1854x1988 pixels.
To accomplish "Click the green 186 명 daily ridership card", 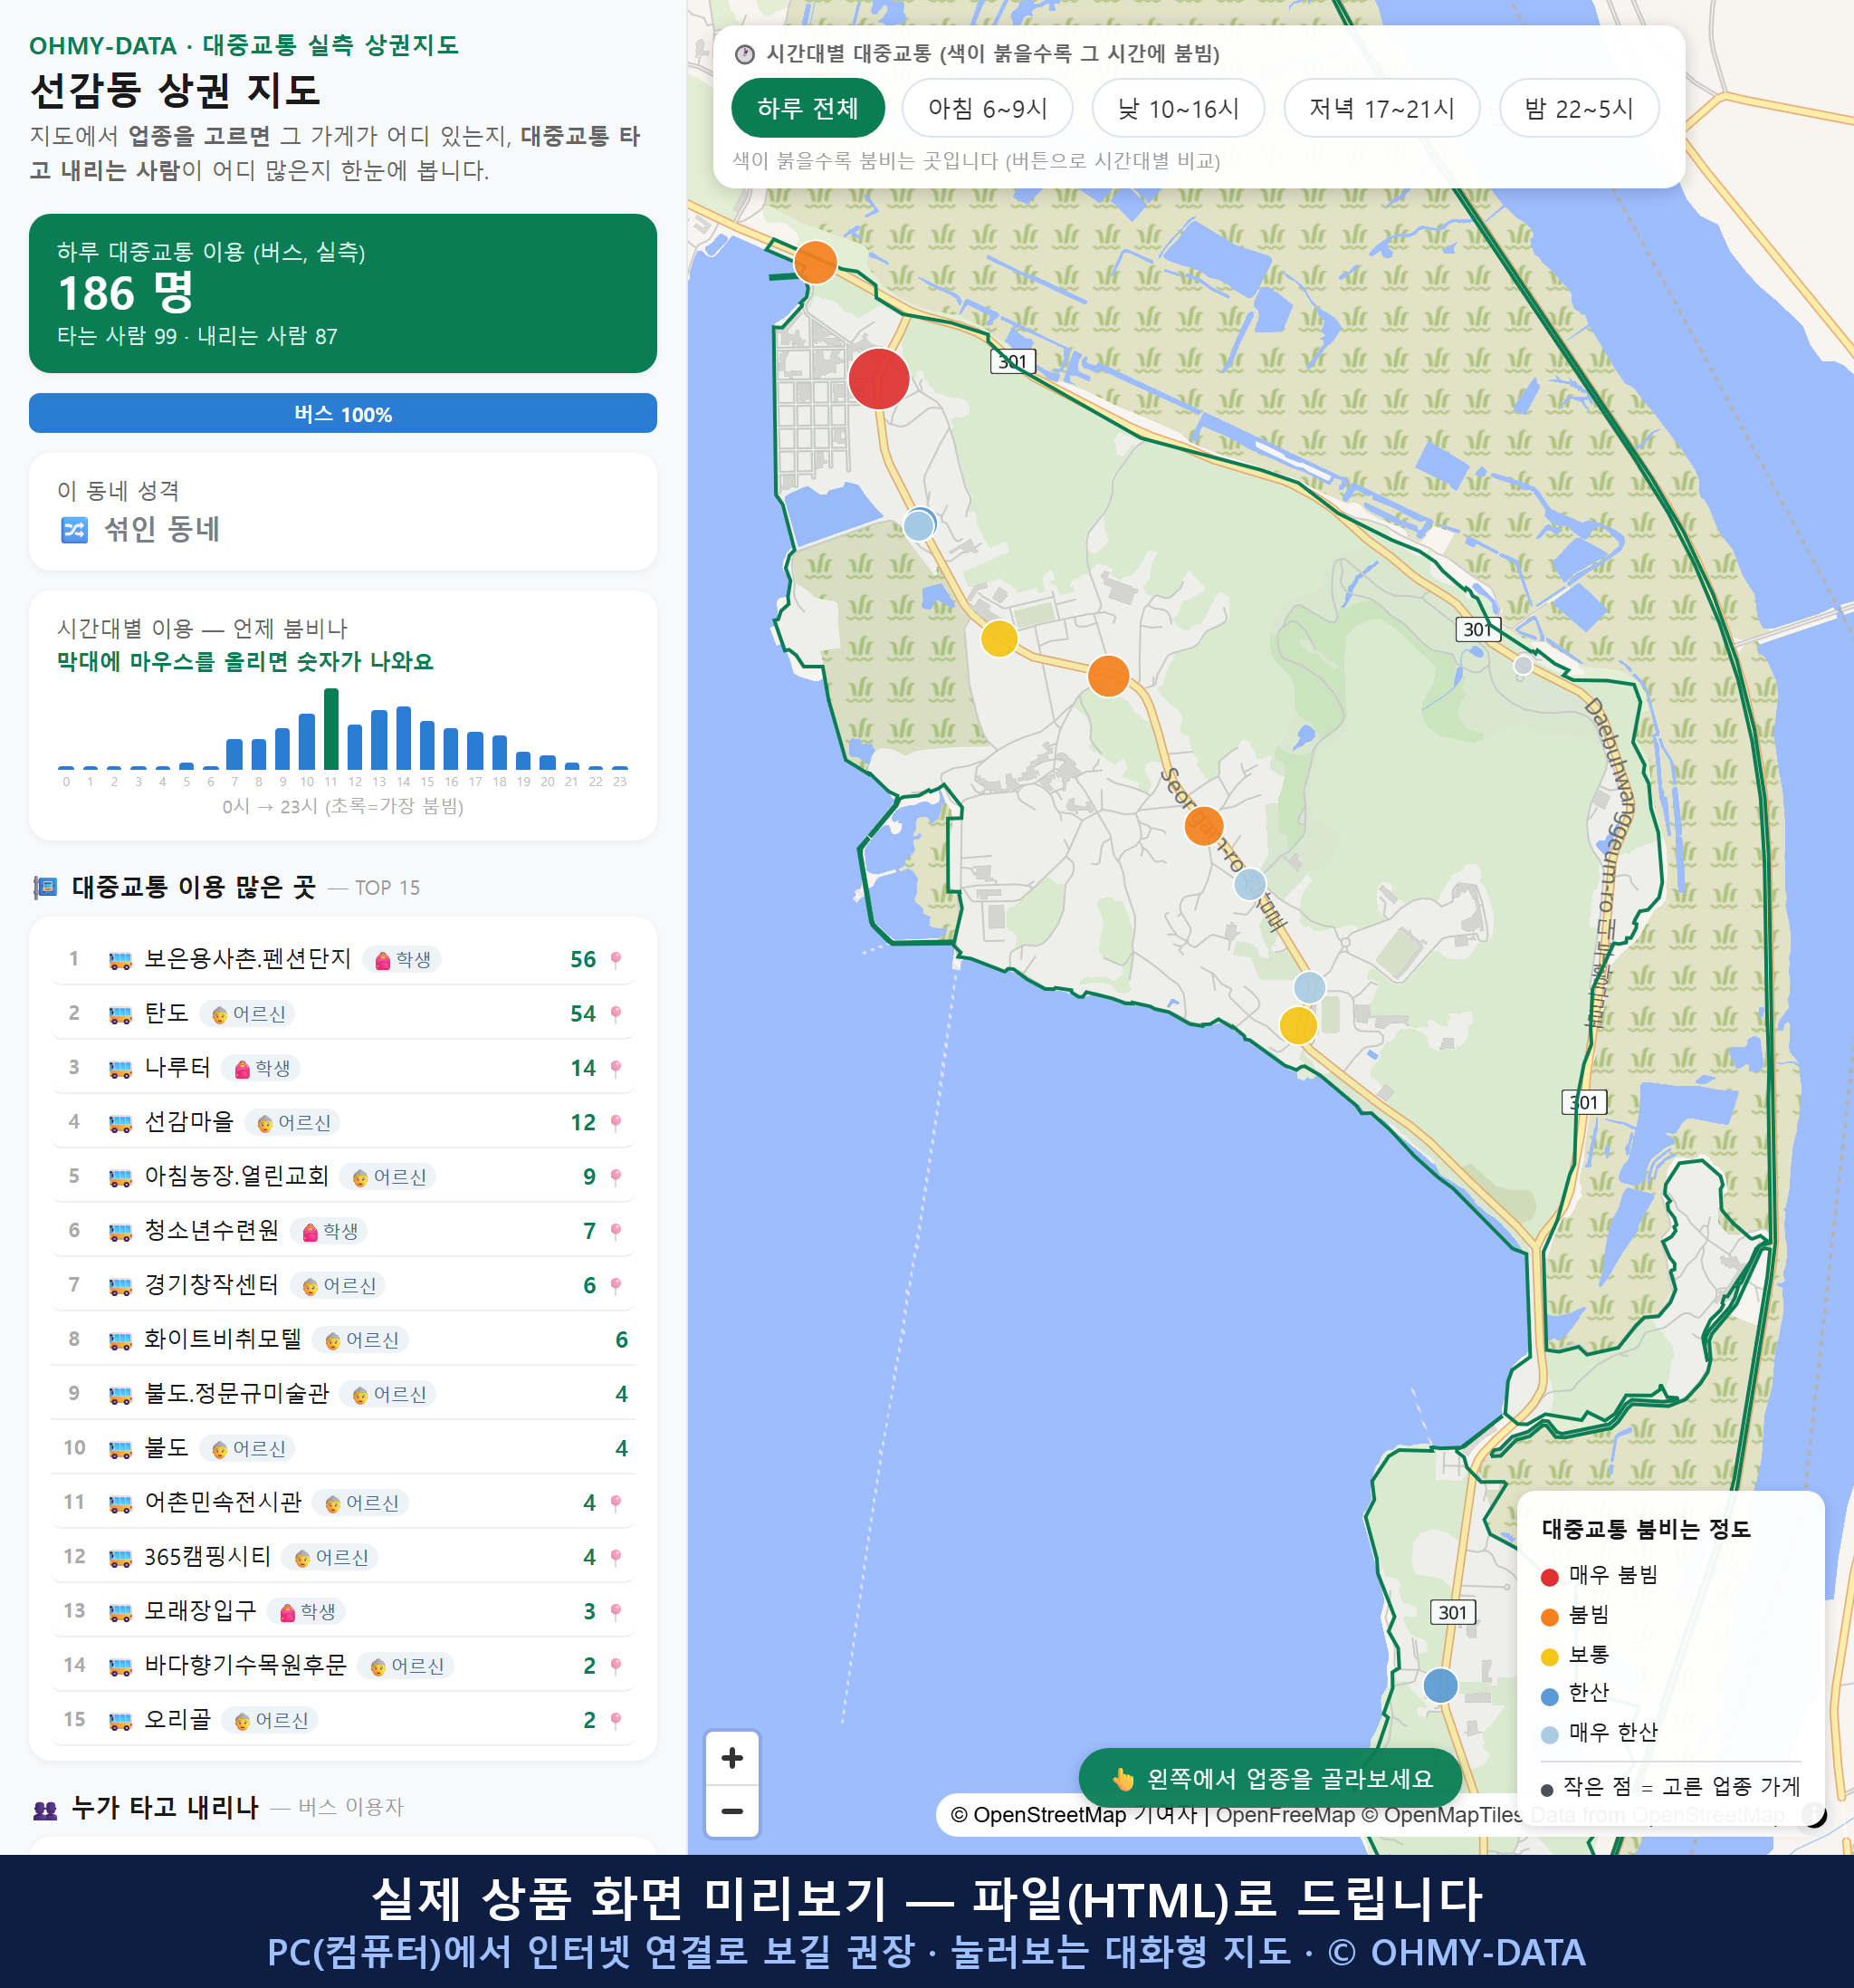I will 343,293.
